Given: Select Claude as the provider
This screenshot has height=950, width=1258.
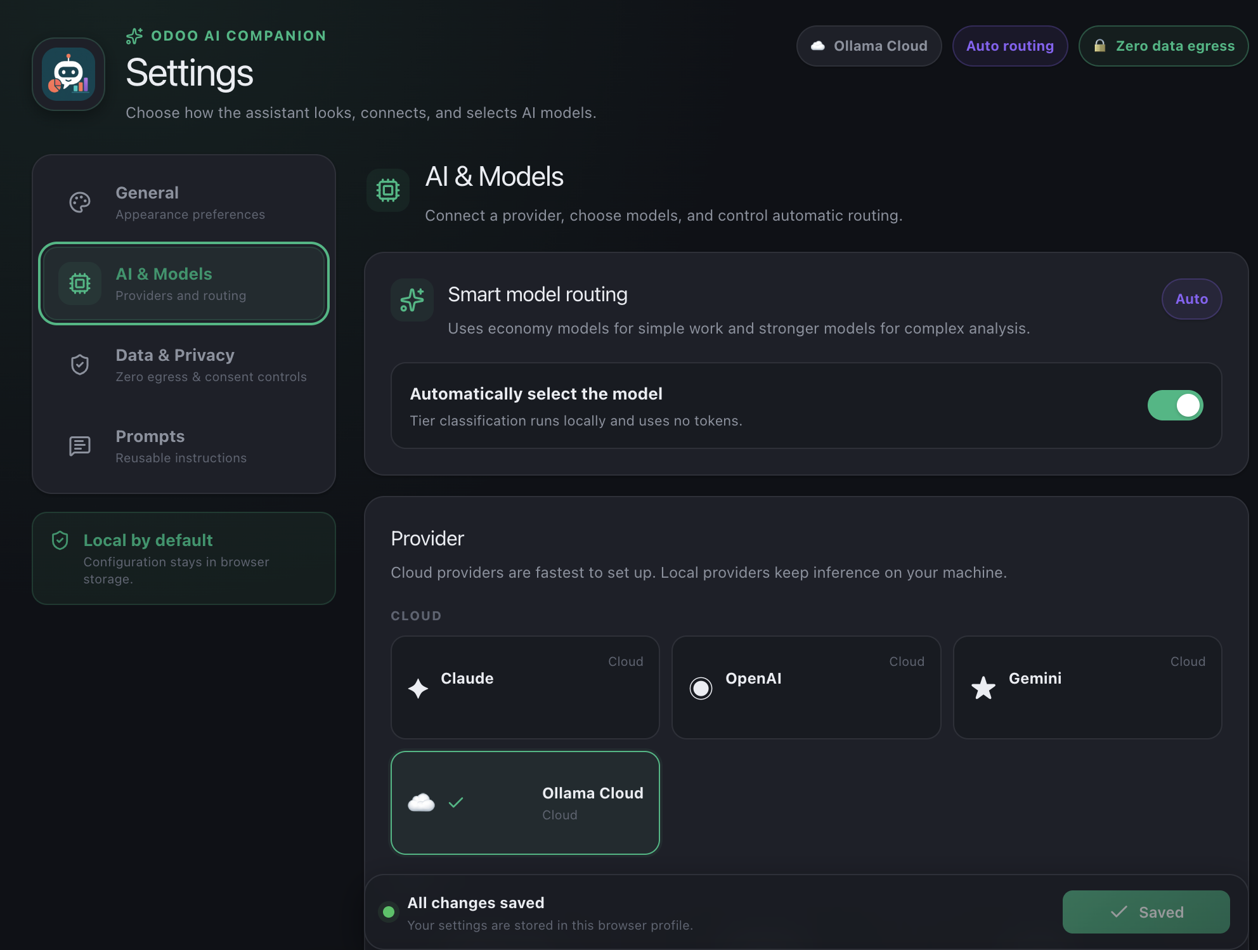Looking at the screenshot, I should tap(525, 687).
